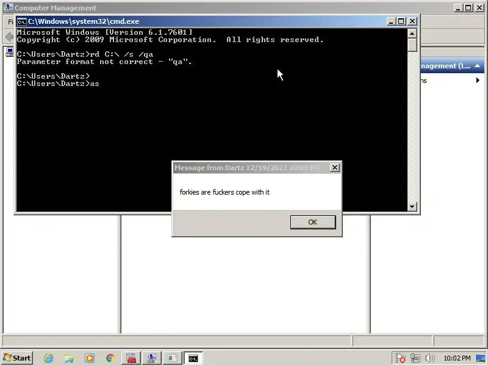Click OK in the message dialog

(313, 222)
